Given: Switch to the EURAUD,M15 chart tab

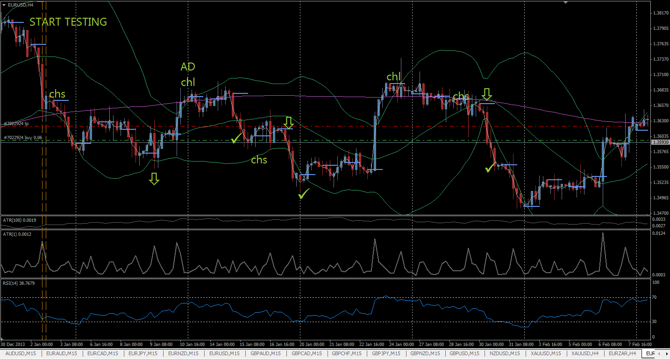Looking at the screenshot, I should pos(63,353).
